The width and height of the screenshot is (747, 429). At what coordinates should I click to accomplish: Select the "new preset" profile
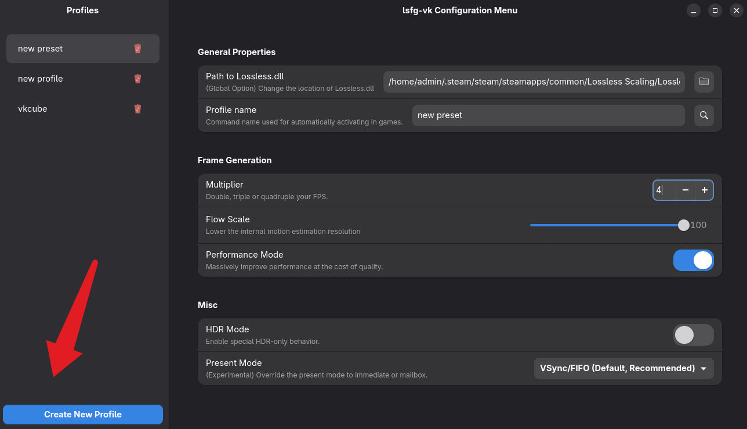(83, 49)
